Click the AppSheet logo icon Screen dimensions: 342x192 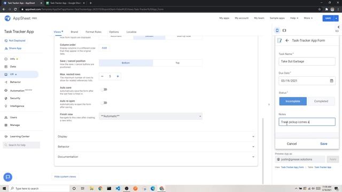tap(7, 18)
